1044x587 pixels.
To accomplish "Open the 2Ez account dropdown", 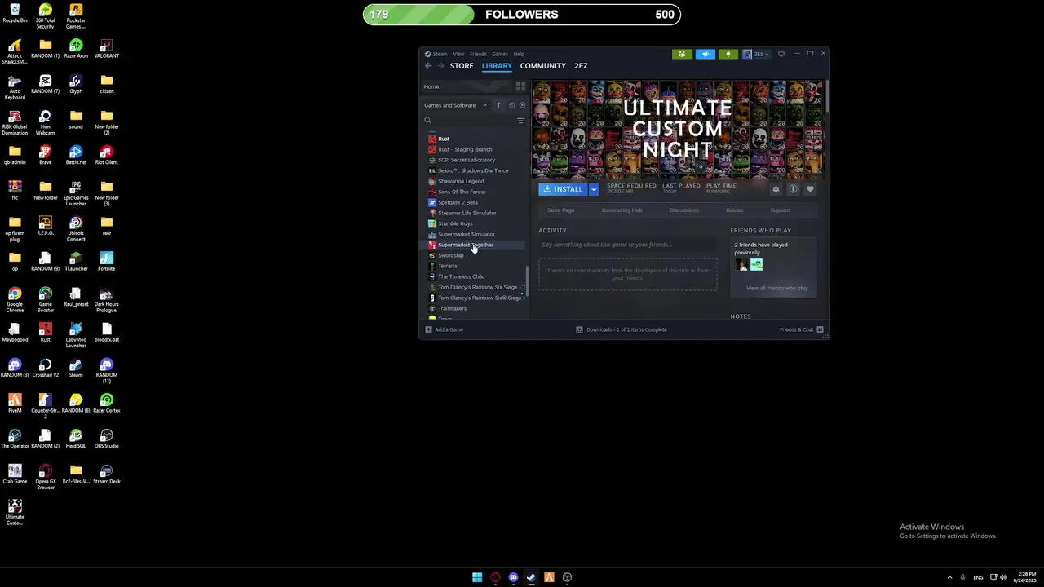I will (755, 54).
